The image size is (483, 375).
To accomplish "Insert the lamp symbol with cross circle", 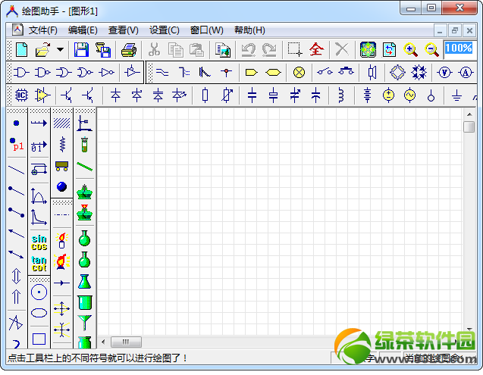I will 299,73.
